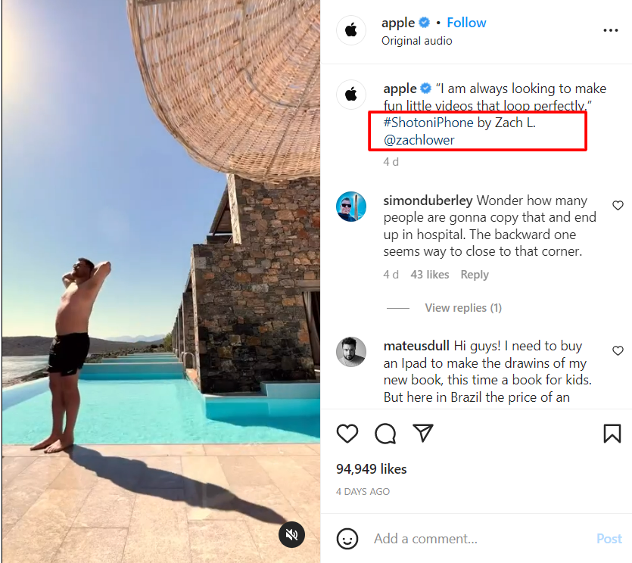
Task: Unmute the video's audio
Action: pyautogui.click(x=291, y=535)
